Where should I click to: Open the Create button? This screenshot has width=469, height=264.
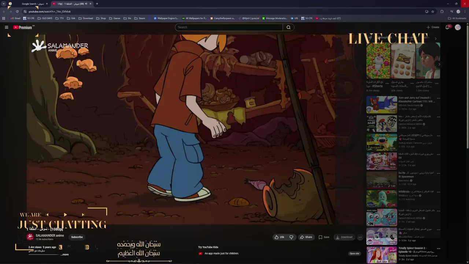433,27
